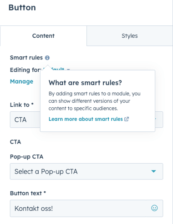Click the external link icon after smart rules link

(x=127, y=119)
